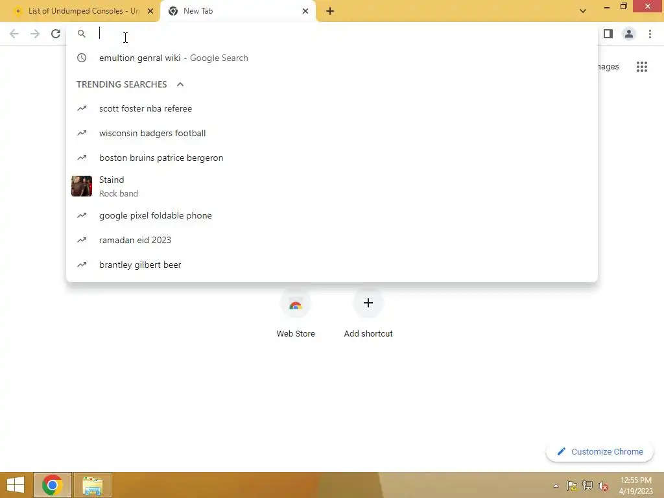
Task: Choose scott foster nba referee suggestion
Action: point(332,108)
